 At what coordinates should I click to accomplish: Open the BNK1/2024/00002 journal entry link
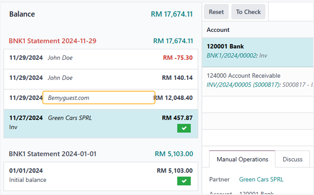click(232, 56)
